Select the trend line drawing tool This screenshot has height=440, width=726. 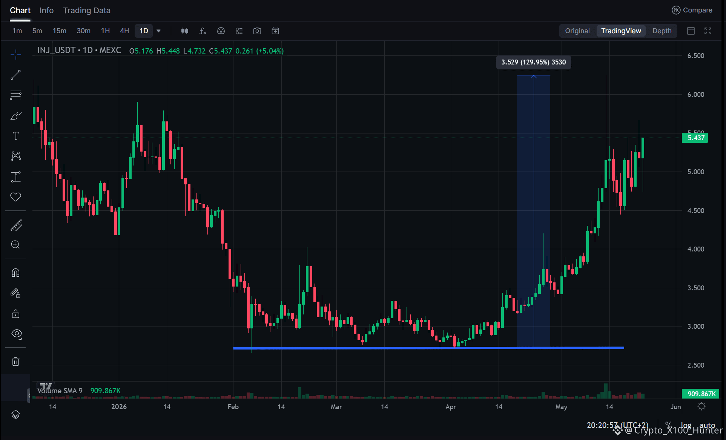(x=16, y=75)
